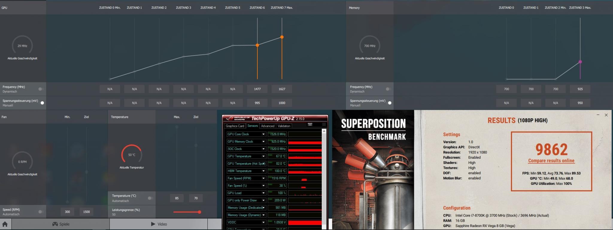Edit max temperature field 85
The height and width of the screenshot is (230, 613).
point(177,198)
